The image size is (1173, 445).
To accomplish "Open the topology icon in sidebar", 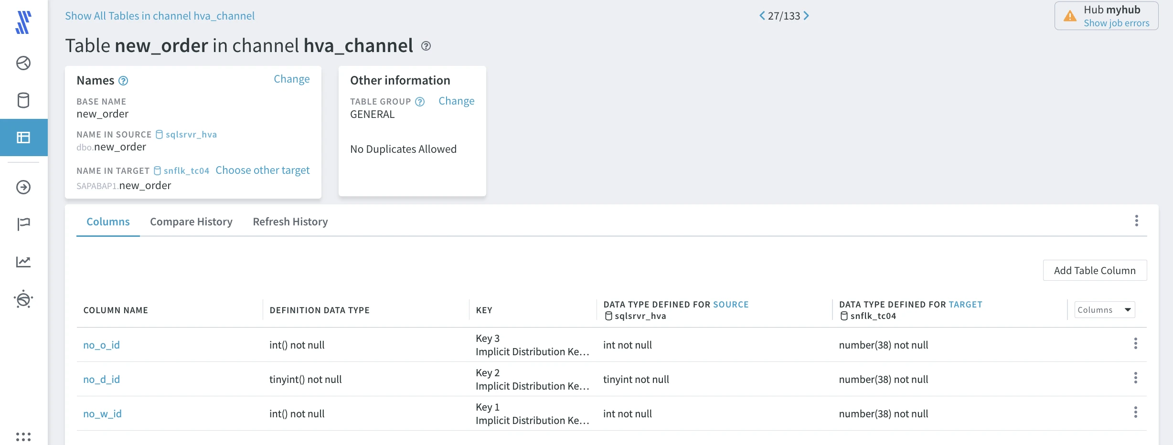I will click(x=23, y=63).
